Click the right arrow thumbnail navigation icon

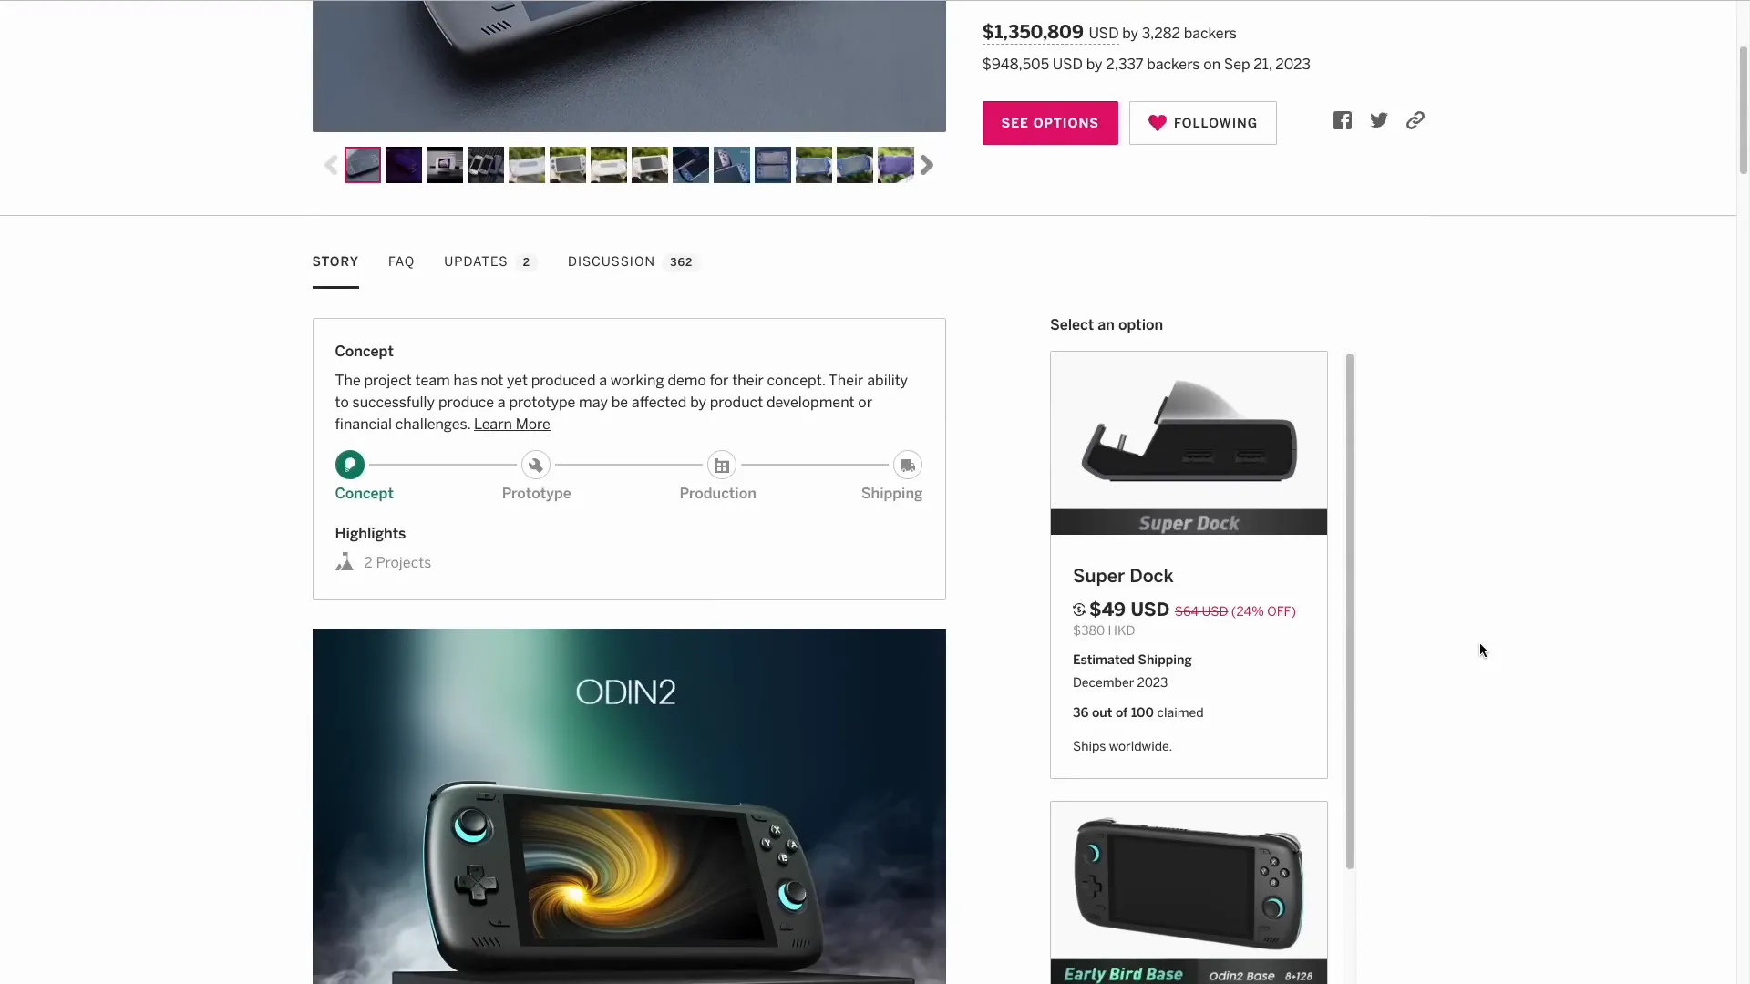pos(927,165)
